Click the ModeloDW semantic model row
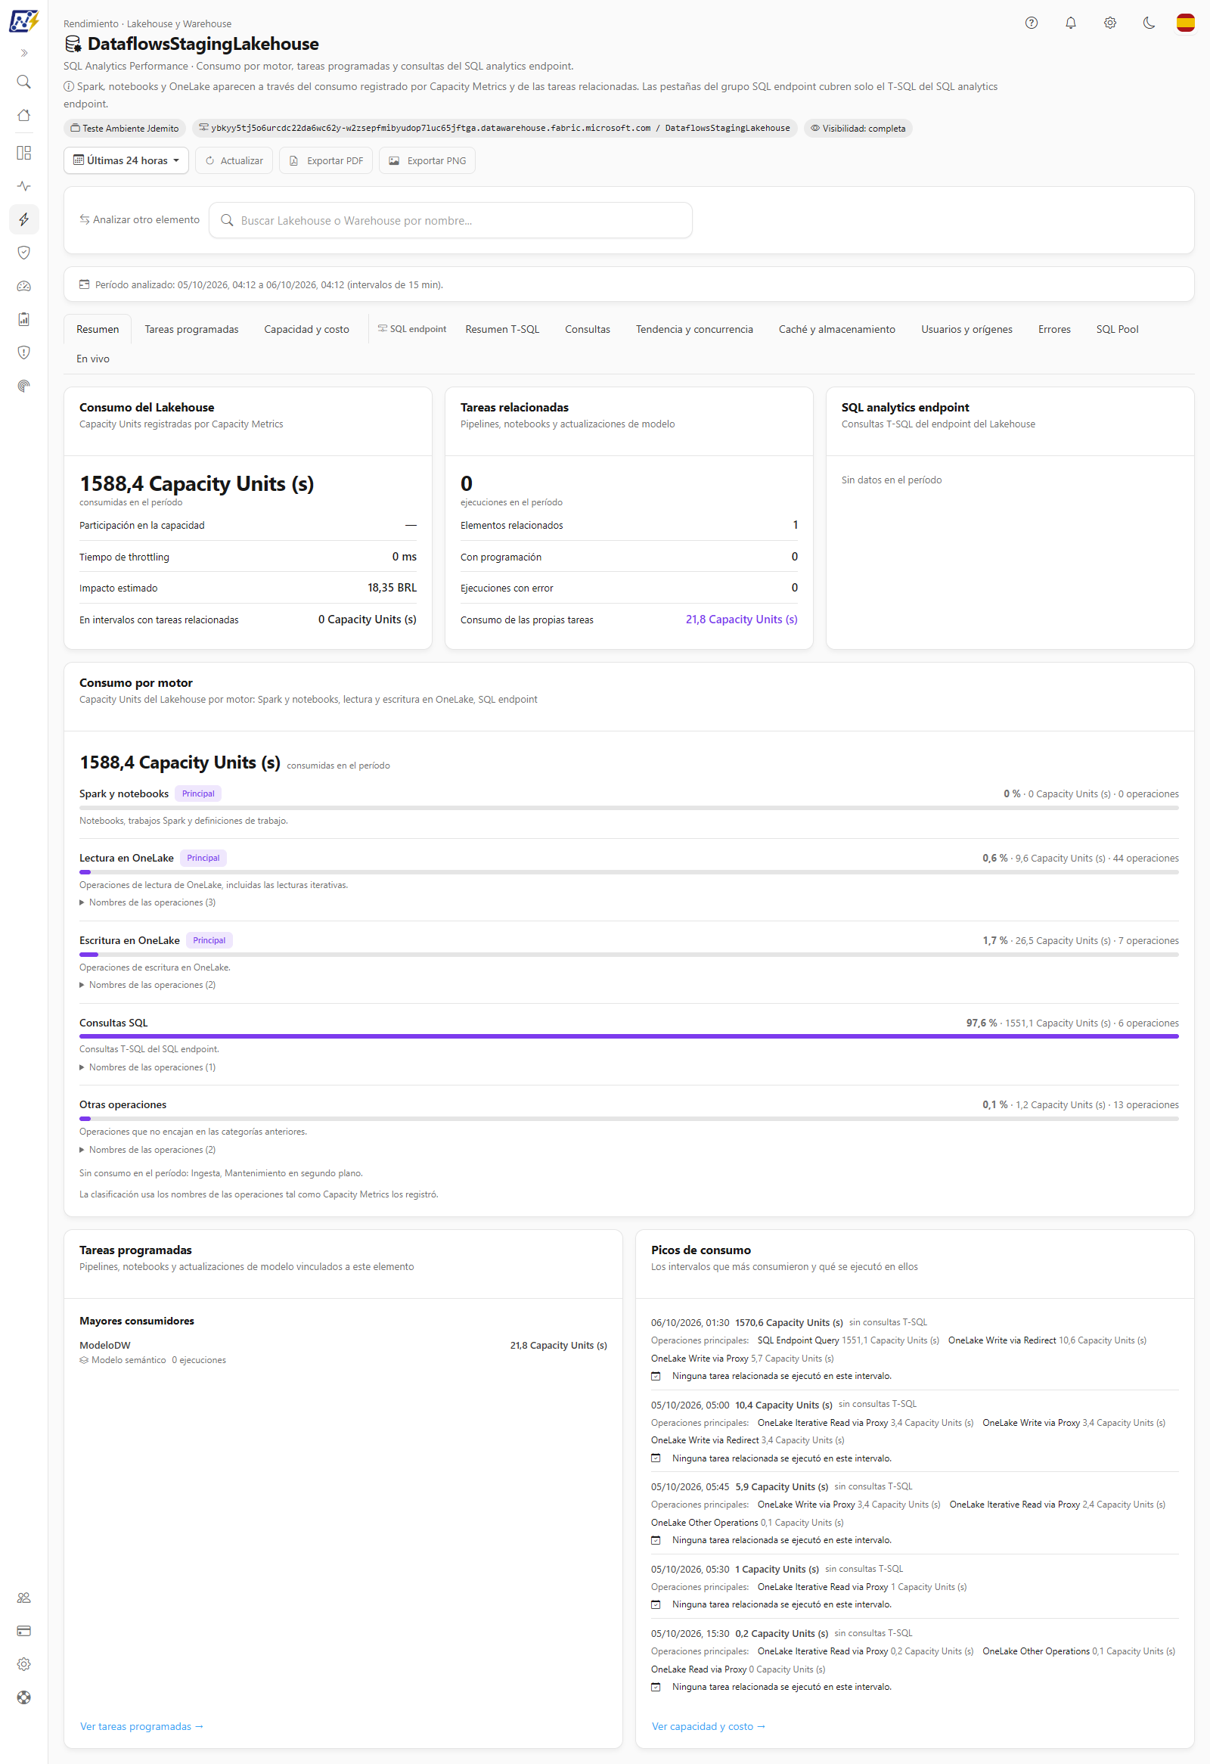 pos(343,1352)
